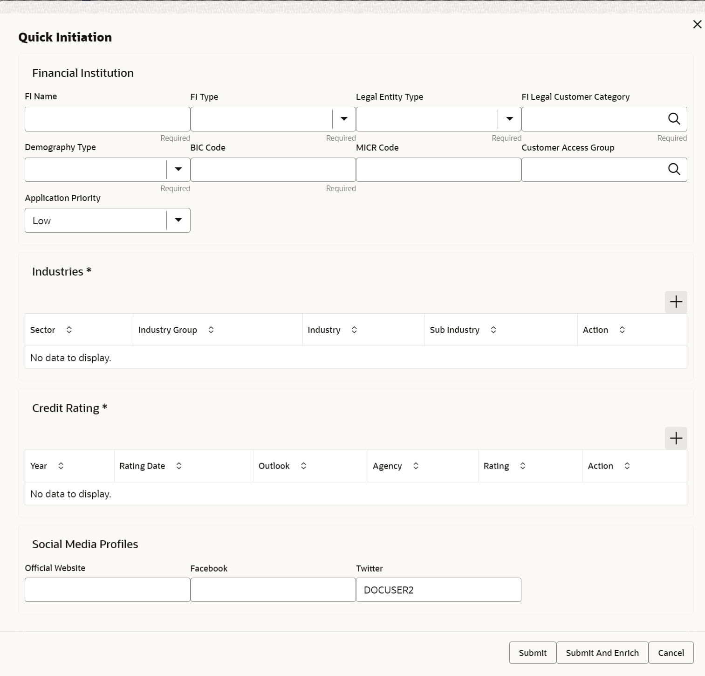The image size is (705, 676).
Task: Close the Quick Initiation dialog
Action: (697, 24)
